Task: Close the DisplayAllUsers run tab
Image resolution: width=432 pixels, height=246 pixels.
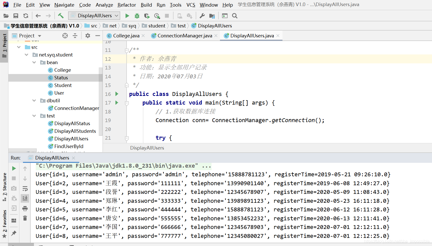Action: pyautogui.click(x=73, y=158)
